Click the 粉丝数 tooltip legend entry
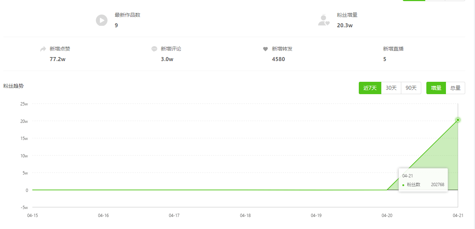The width and height of the screenshot is (475, 229). pyautogui.click(x=413, y=185)
